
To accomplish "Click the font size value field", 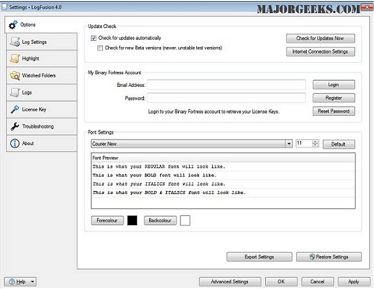I will point(304,144).
